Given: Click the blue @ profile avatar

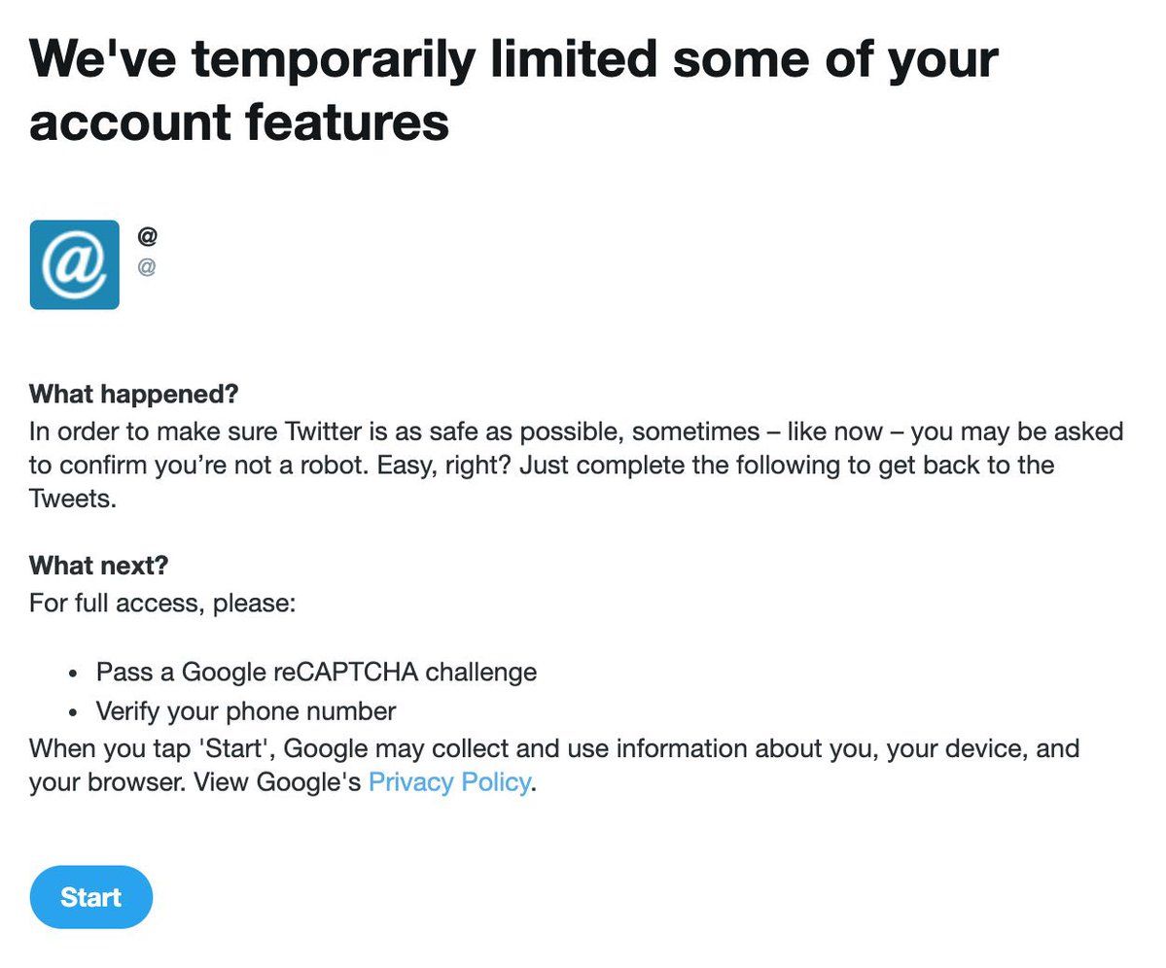Looking at the screenshot, I should [74, 264].
